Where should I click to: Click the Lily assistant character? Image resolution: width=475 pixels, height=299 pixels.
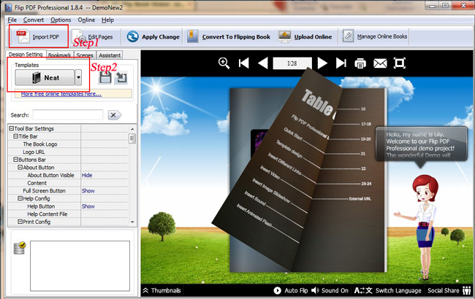pos(419,227)
